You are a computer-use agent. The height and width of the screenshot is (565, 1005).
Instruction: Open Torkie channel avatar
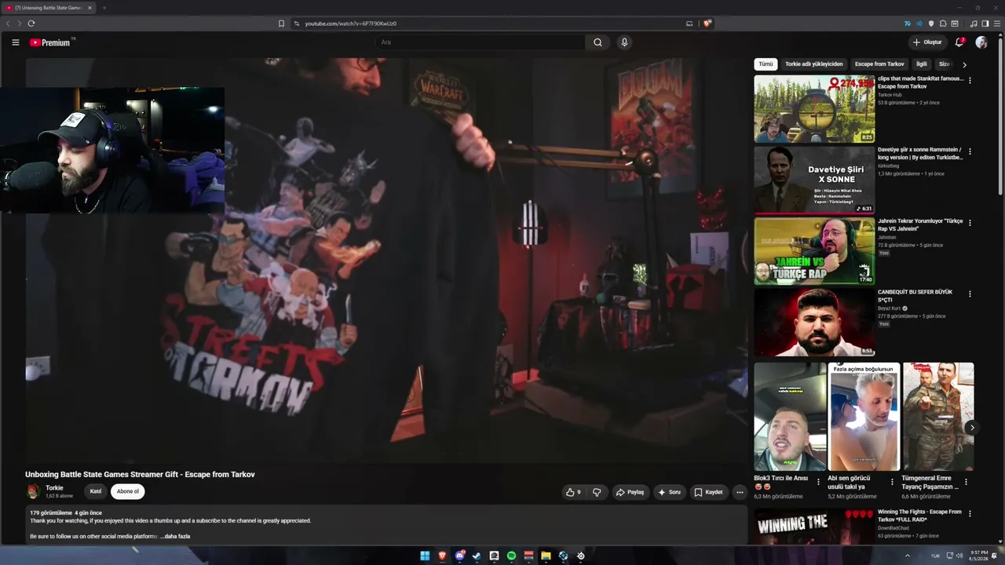(x=33, y=491)
